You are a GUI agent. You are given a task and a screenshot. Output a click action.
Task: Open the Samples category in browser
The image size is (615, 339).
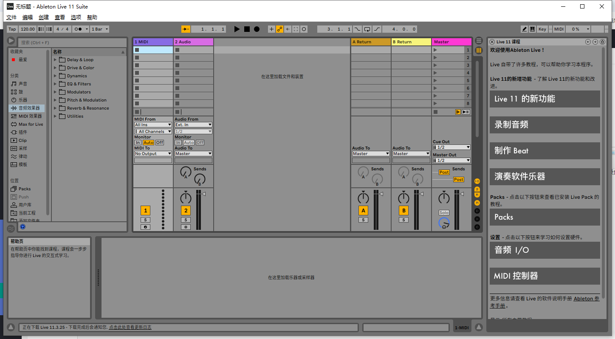(23, 148)
